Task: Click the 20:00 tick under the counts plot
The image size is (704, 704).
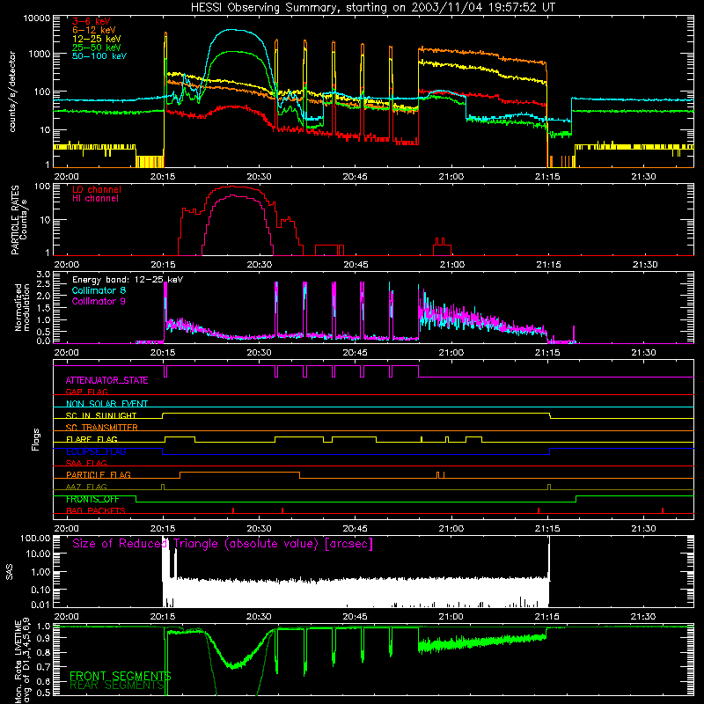Action: (x=66, y=177)
